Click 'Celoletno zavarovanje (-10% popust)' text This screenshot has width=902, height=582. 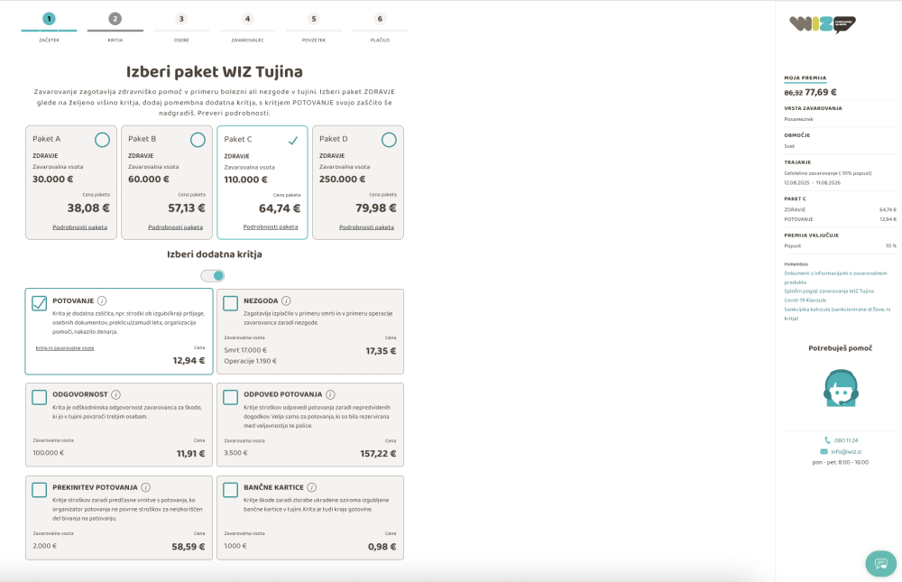pos(828,173)
